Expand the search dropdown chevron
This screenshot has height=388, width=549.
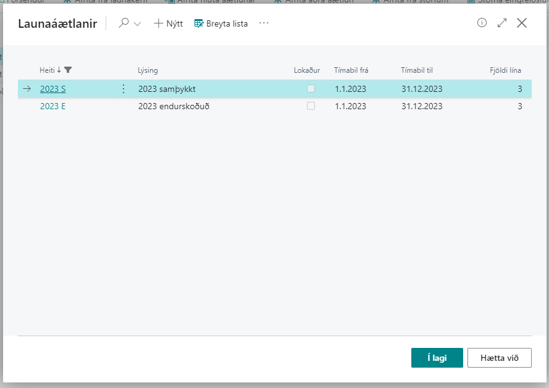tap(137, 24)
